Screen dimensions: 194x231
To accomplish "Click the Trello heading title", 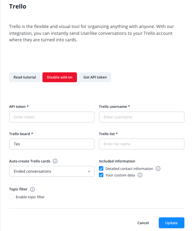I will [x=18, y=6].
